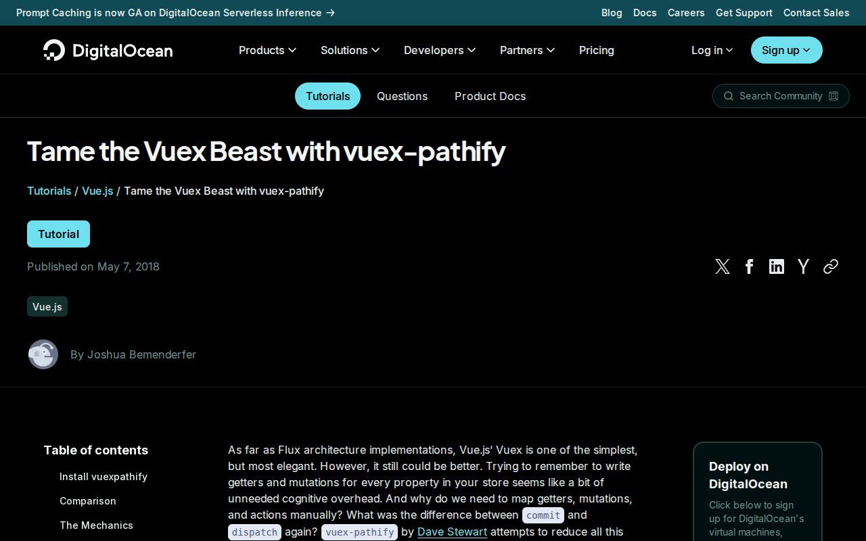866x541 pixels.
Task: Share the tutorial on Hacker News
Action: pyautogui.click(x=804, y=266)
